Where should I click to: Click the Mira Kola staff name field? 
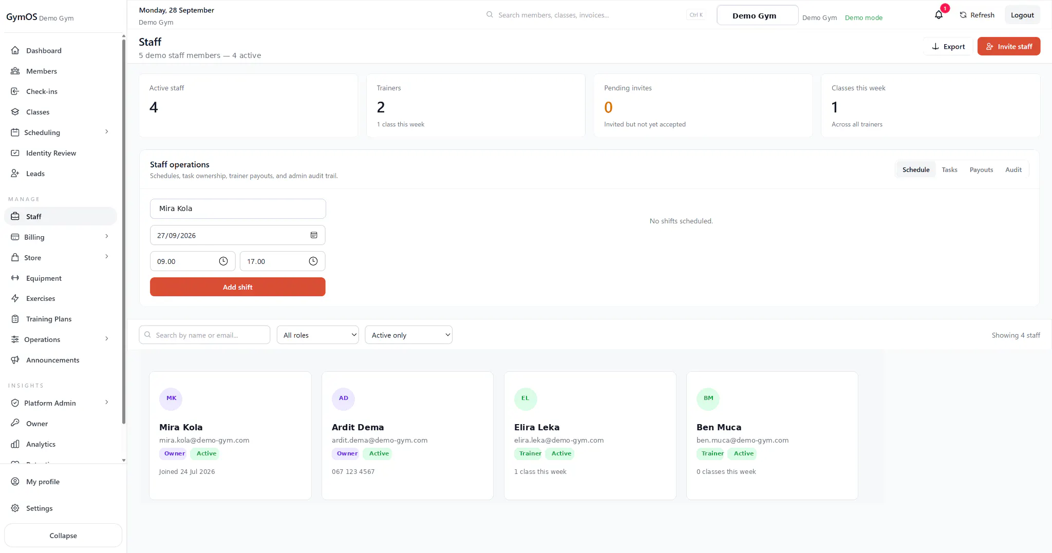[x=238, y=208]
